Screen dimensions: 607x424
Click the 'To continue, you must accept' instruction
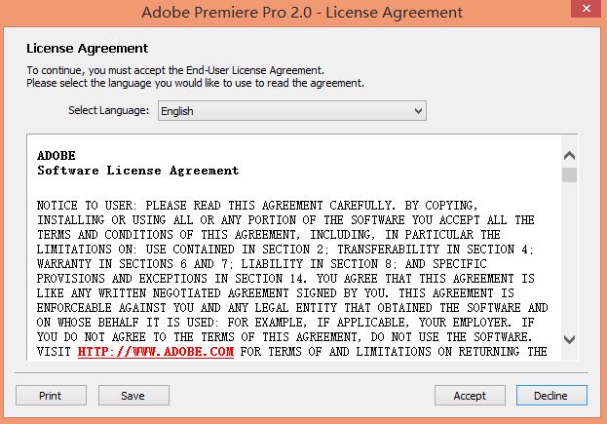pyautogui.click(x=174, y=70)
